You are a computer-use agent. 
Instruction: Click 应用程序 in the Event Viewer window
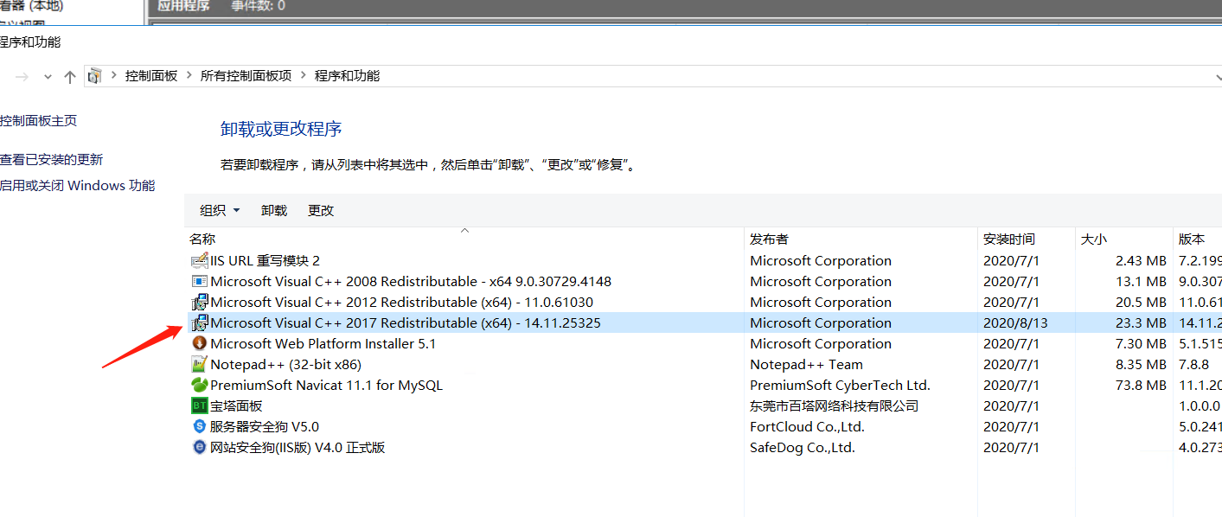(x=183, y=6)
